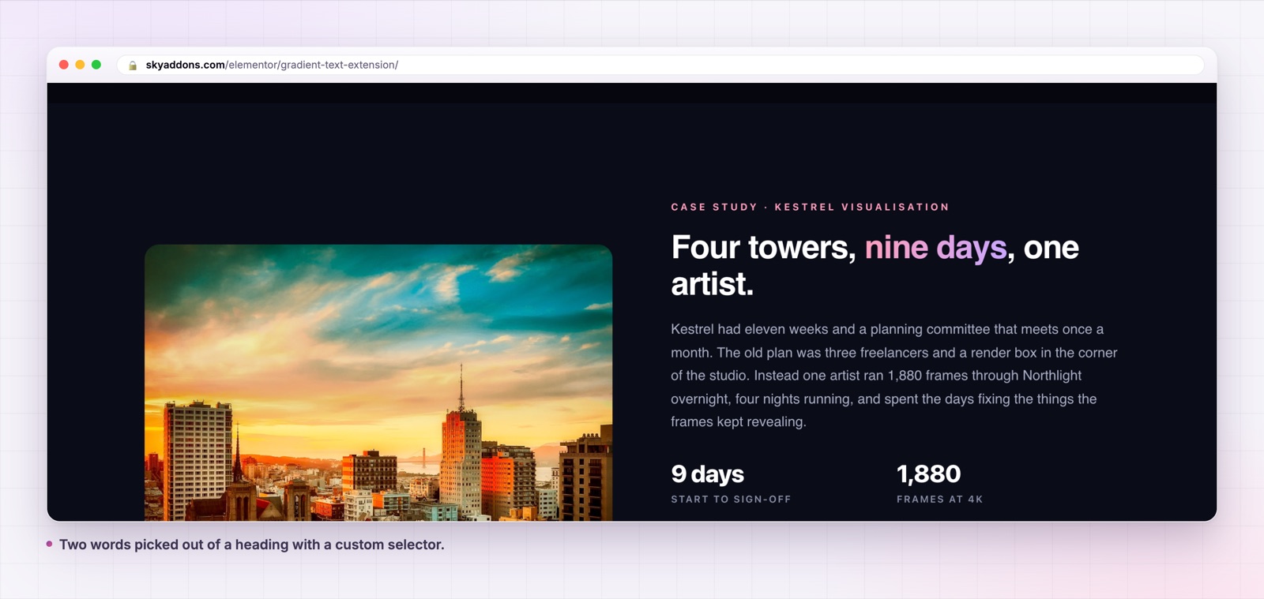Click the skyaddons.com URL address field
This screenshot has width=1264, height=599.
pos(660,65)
